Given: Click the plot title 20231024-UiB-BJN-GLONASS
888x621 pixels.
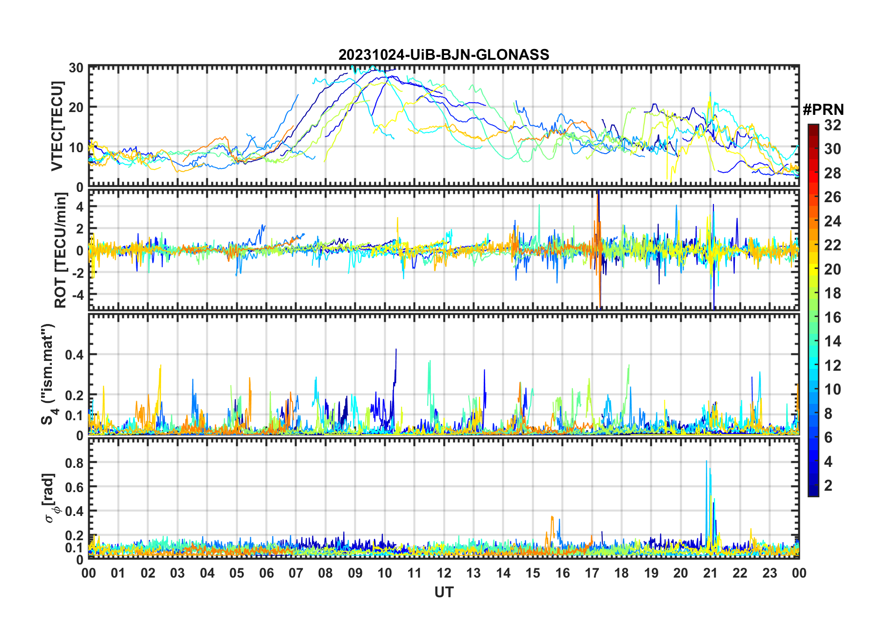Looking at the screenshot, I should 444,55.
